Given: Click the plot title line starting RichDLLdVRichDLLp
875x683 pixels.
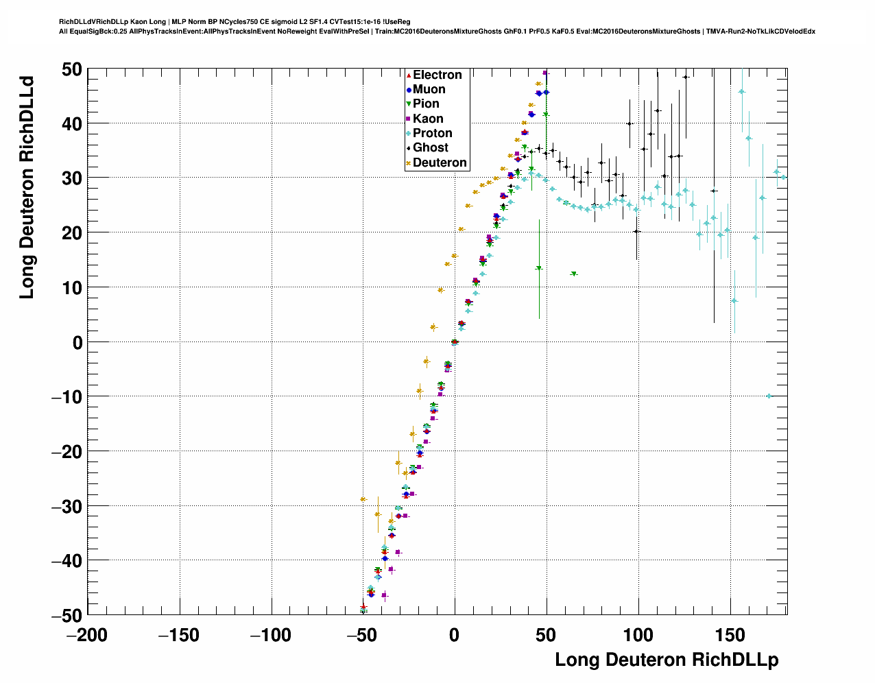Looking at the screenshot, I should (235, 22).
